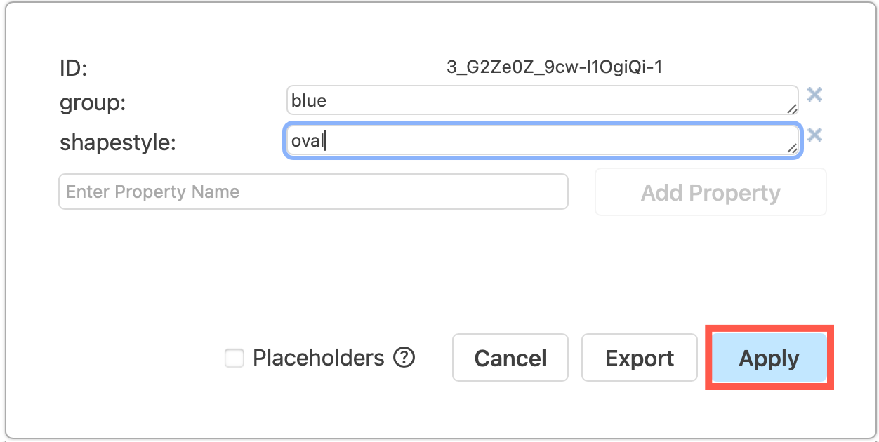Click the resize grip on the group field
The height and width of the screenshot is (442, 879).
[x=793, y=109]
